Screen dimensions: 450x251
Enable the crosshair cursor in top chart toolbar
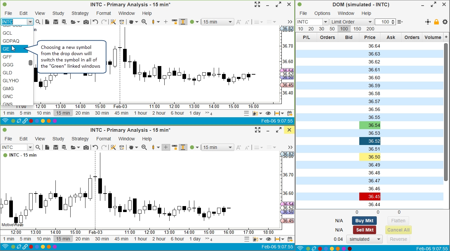tap(166, 22)
